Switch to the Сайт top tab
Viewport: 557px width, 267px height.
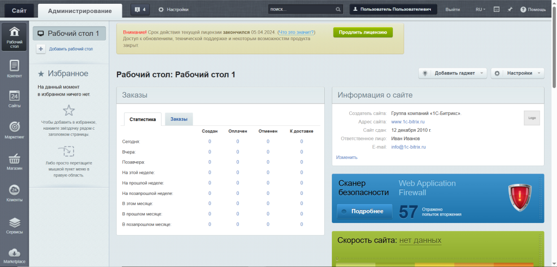pyautogui.click(x=18, y=10)
